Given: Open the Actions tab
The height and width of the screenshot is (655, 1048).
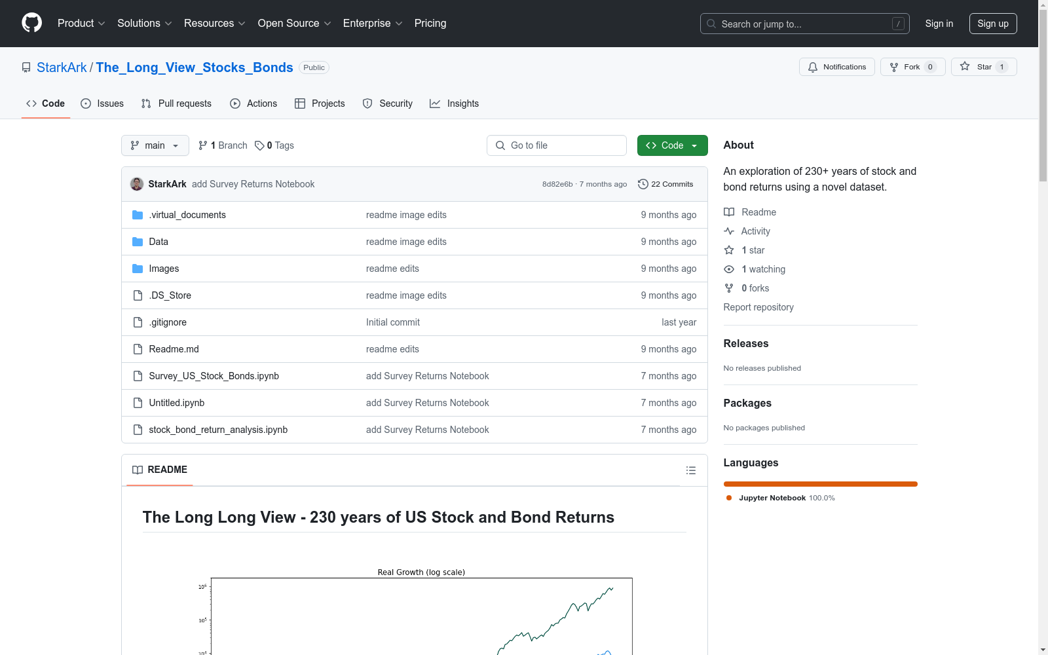Looking at the screenshot, I should point(253,103).
